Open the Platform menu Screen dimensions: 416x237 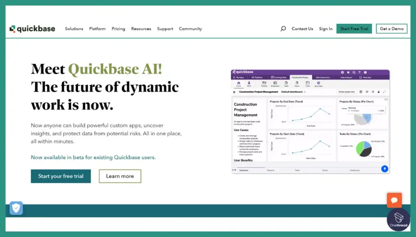coord(97,29)
